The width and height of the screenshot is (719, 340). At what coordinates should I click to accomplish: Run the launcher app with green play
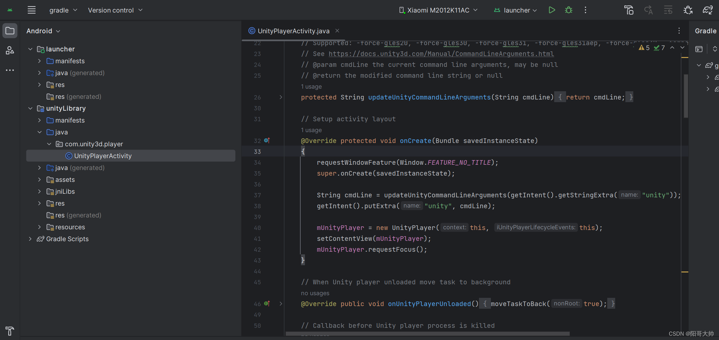pos(552,10)
